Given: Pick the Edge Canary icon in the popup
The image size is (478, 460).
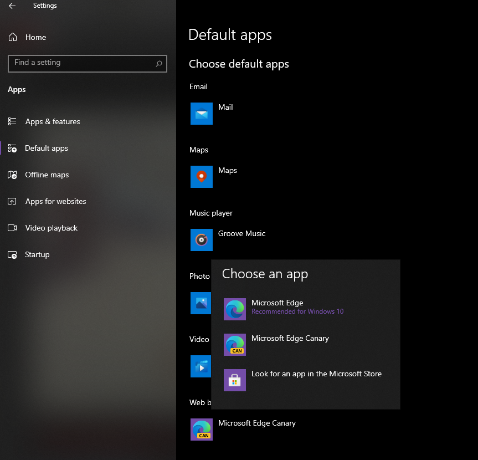Looking at the screenshot, I should [x=235, y=344].
